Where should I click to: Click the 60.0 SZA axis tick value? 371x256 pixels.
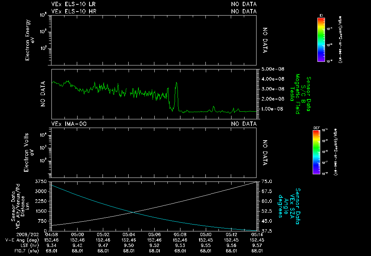tap(267, 201)
